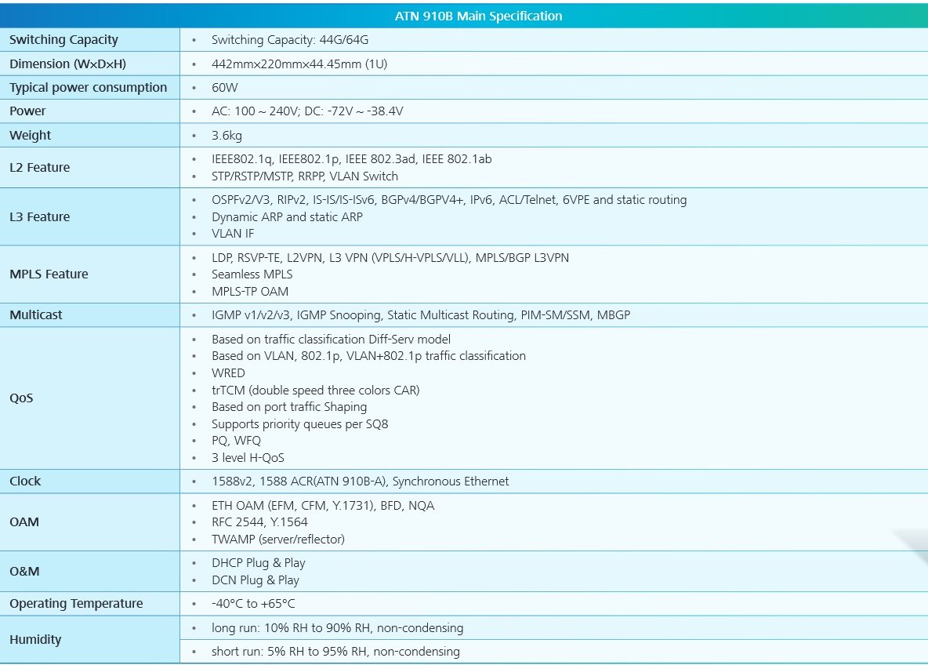This screenshot has width=928, height=665.
Task: Click the '-40°C to +65°C' temperature value
Action: coord(253,604)
